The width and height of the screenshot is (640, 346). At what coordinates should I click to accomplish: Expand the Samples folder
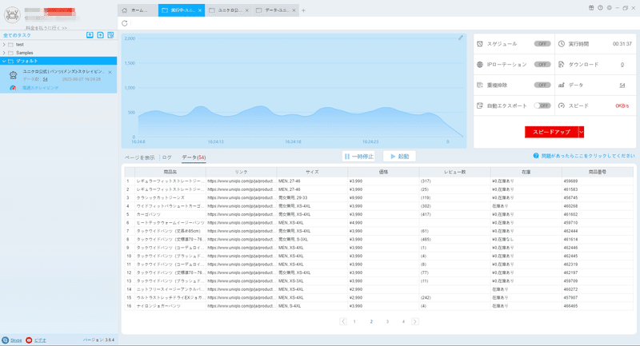(4, 53)
